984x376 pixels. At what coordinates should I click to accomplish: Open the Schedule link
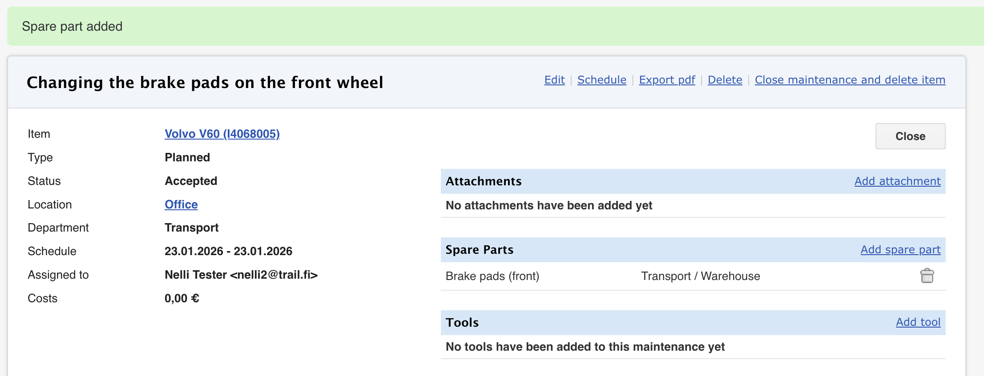601,80
